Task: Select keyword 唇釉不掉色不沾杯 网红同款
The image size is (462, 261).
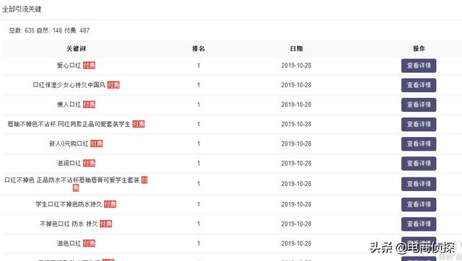Action: pos(69,124)
